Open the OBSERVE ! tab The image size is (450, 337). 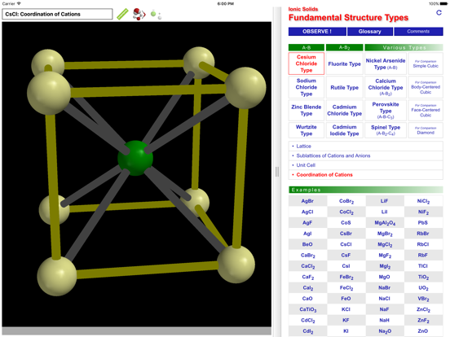pos(317,32)
